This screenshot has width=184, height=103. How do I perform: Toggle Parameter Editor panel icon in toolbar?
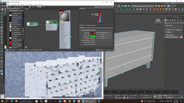40,7
